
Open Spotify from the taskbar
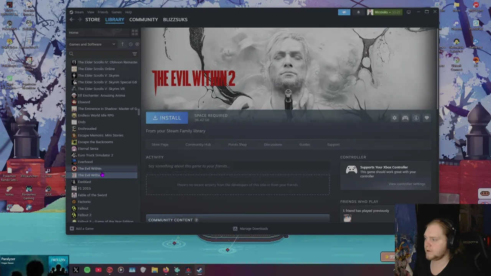[x=87, y=270]
